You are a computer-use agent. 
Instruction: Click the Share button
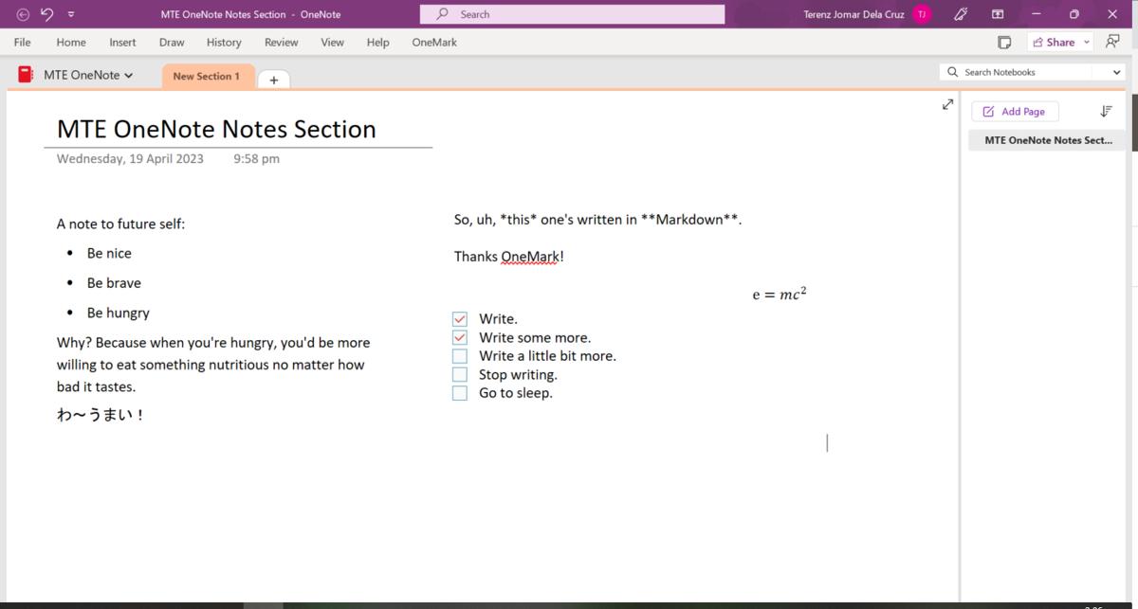pos(1053,42)
